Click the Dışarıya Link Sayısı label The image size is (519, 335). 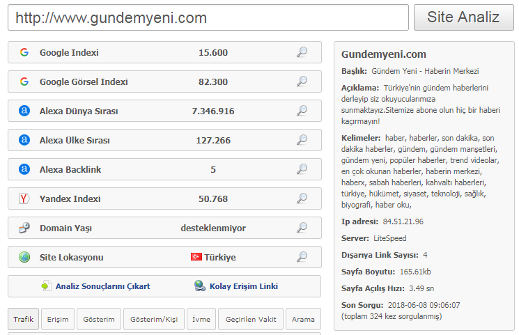point(380,255)
